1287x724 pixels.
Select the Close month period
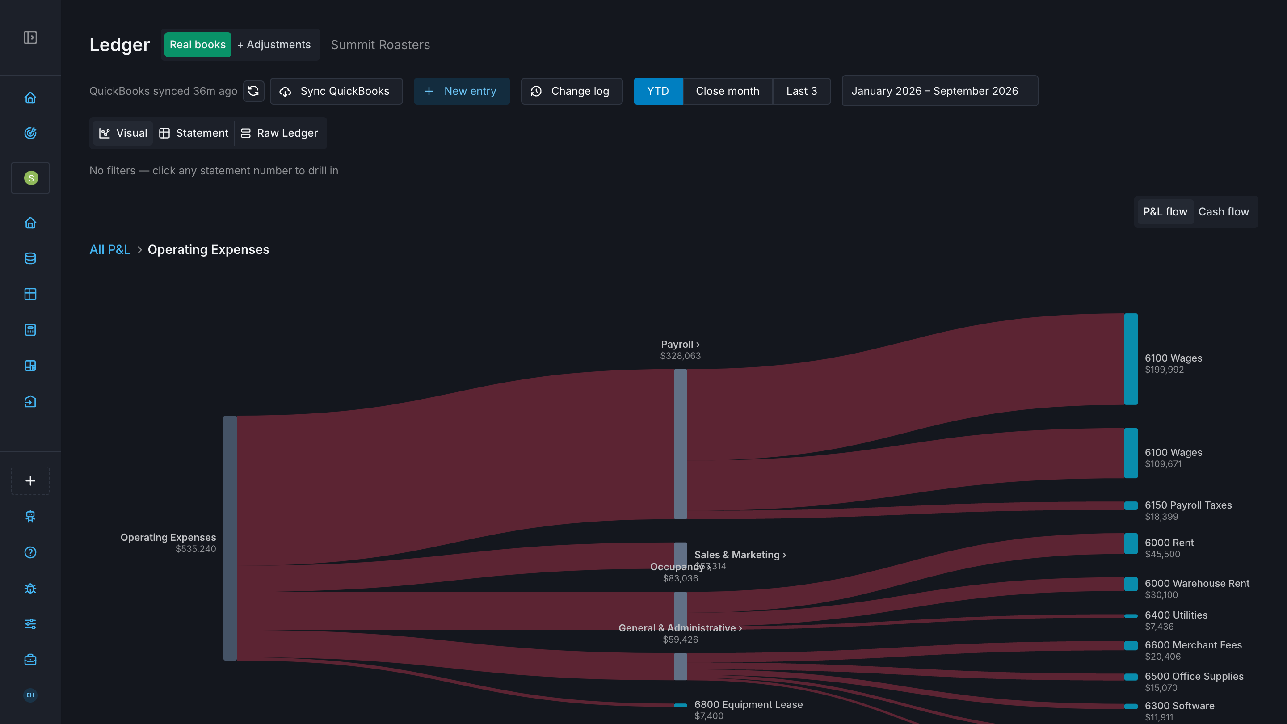728,91
